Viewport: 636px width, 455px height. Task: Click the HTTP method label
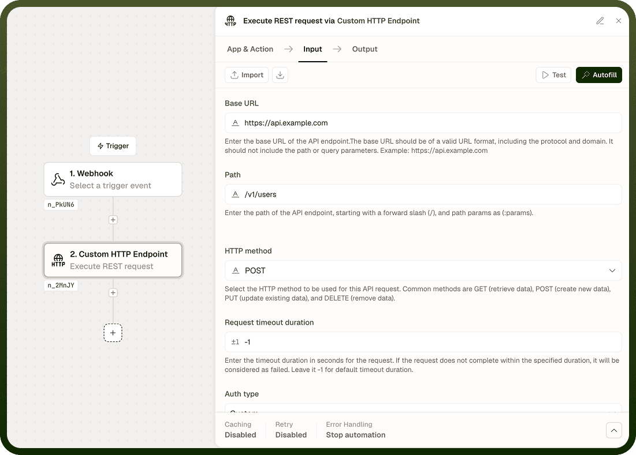pos(248,251)
